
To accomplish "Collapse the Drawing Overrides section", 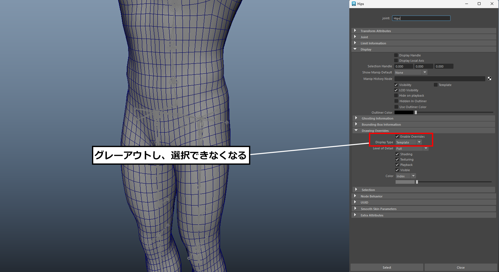I will point(356,130).
